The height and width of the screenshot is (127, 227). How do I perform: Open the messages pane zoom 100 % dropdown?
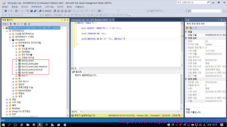click(x=80, y=111)
